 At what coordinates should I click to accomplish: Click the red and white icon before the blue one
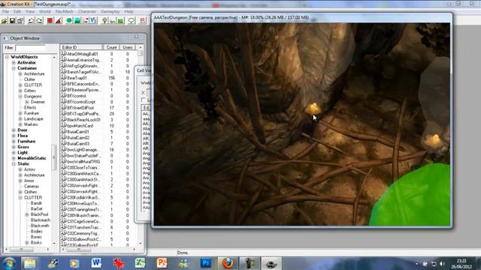(x=86, y=20)
